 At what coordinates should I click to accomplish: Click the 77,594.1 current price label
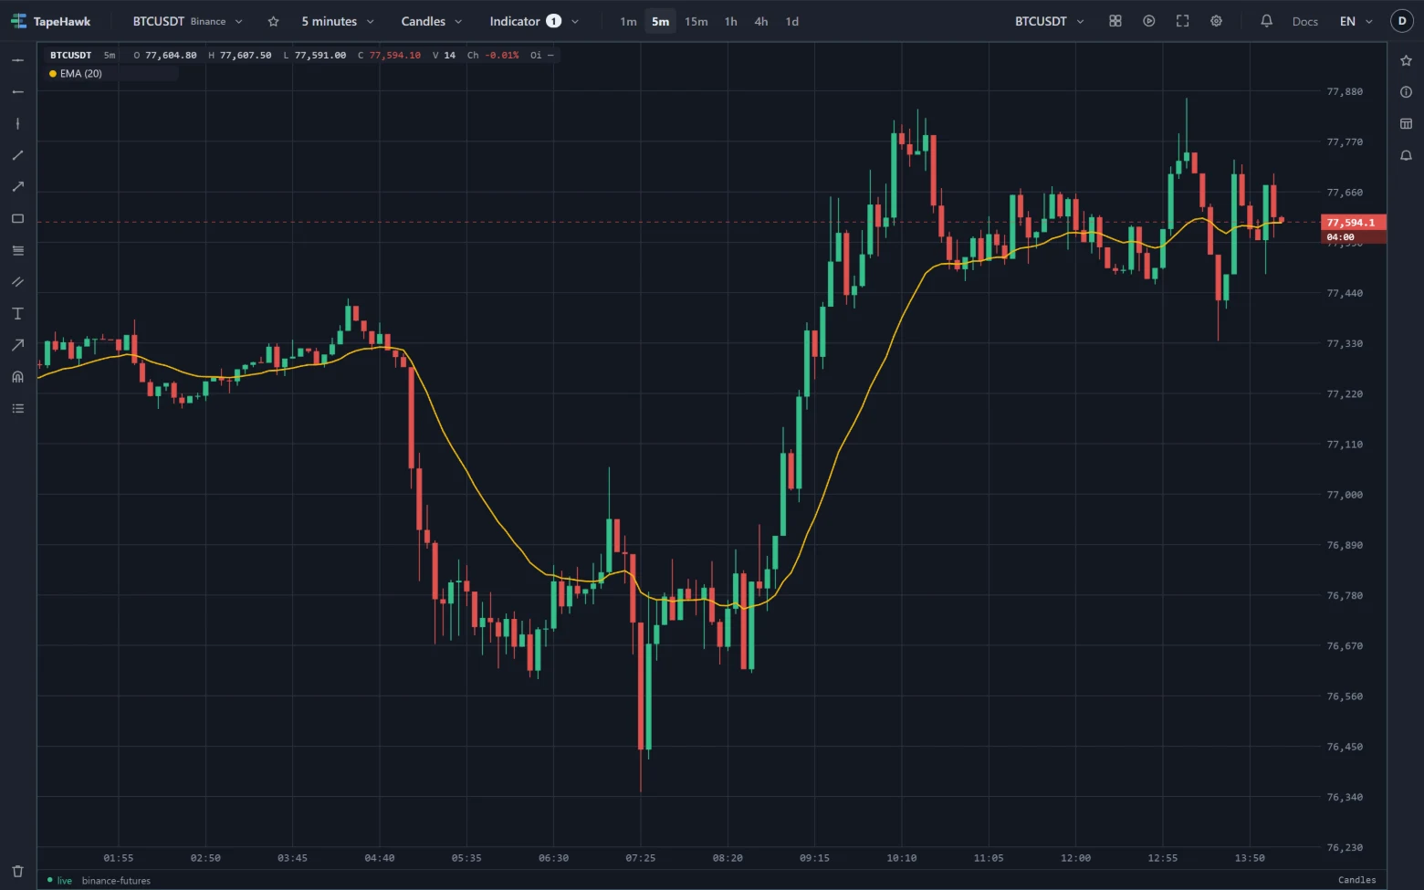coord(1353,222)
